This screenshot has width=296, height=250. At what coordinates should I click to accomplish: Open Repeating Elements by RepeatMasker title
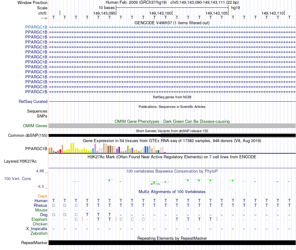pos(172,238)
